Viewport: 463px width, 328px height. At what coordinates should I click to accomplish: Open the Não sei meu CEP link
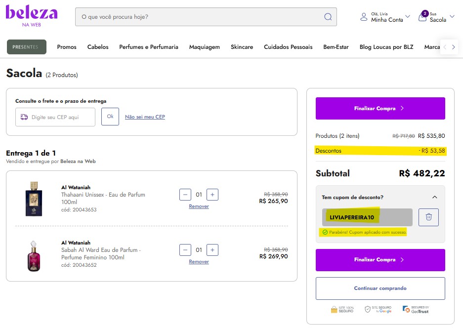click(x=145, y=117)
